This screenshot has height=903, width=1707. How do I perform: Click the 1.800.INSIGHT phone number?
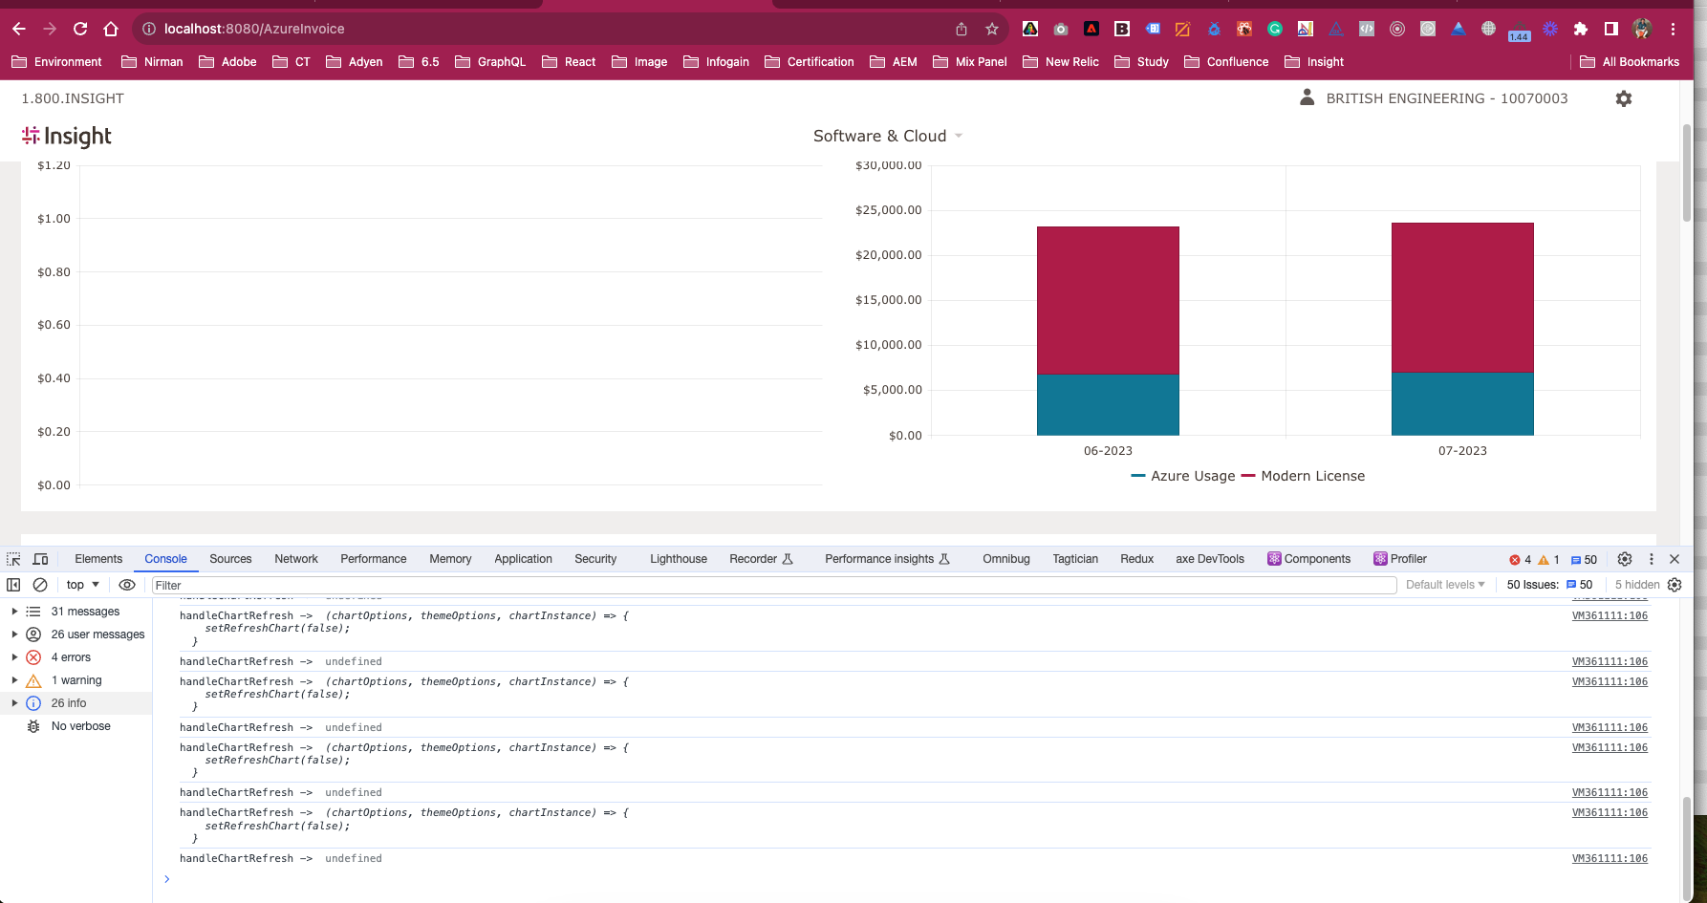pos(73,98)
